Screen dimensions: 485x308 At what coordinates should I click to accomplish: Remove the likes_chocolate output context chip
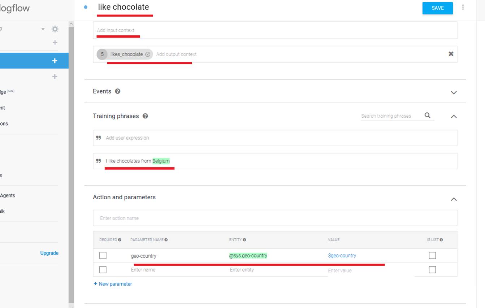point(148,55)
